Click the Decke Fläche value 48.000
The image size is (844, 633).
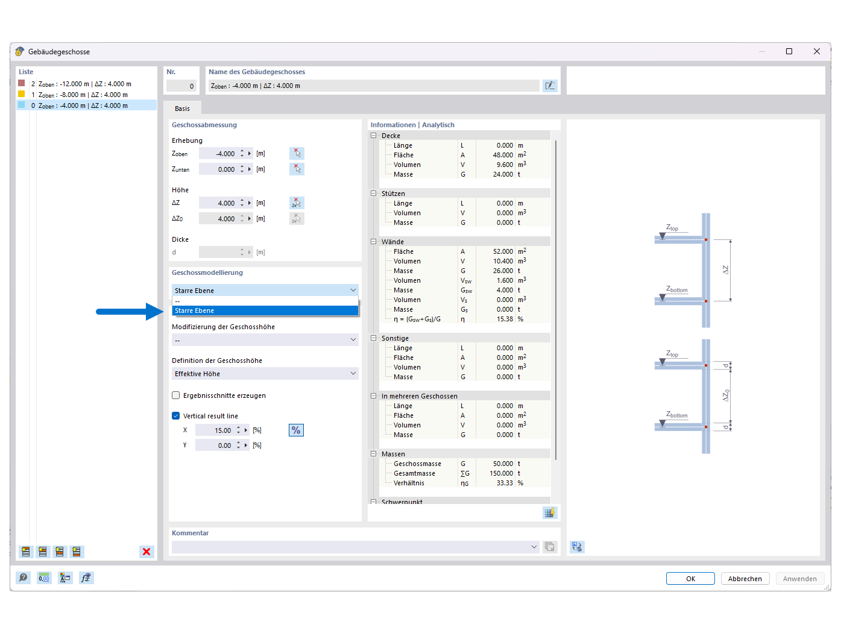tap(503, 155)
